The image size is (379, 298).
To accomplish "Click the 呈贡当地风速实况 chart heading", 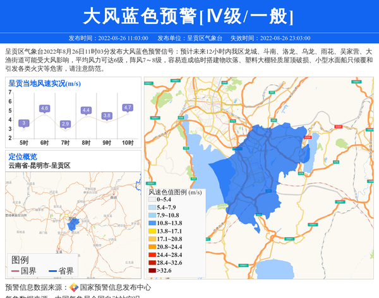I will pos(44,83).
